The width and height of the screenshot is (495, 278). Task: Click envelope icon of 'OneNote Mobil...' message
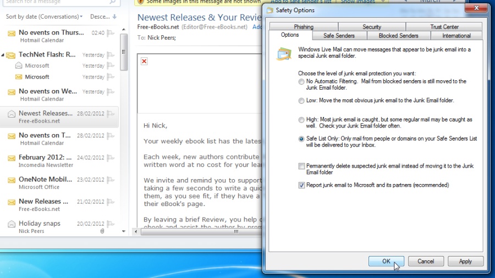pos(12,180)
